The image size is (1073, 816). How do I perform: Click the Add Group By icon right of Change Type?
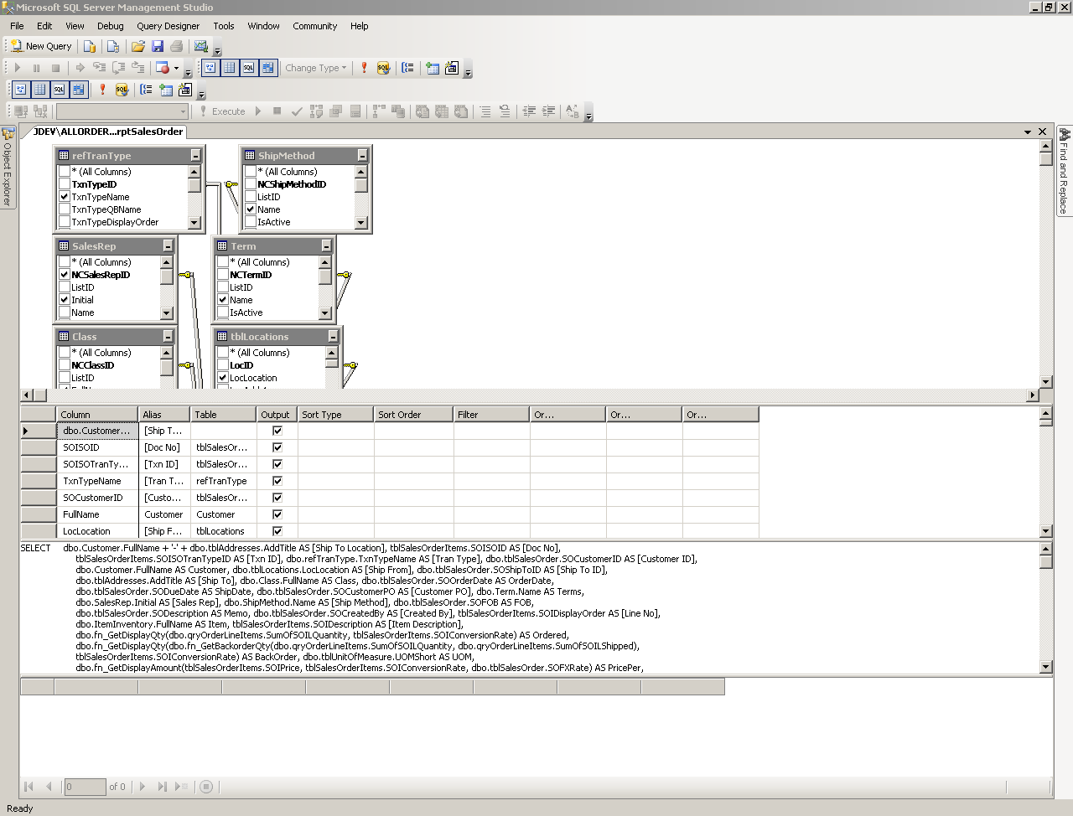tap(407, 68)
